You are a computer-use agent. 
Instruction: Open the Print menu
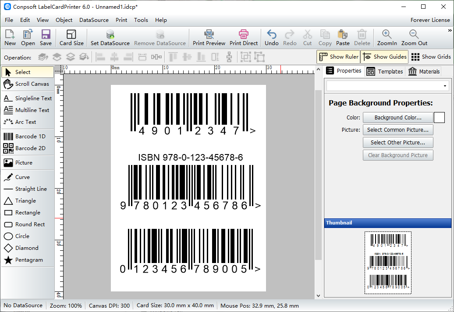point(121,20)
